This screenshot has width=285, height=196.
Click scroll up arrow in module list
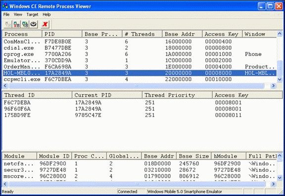(x=280, y=156)
